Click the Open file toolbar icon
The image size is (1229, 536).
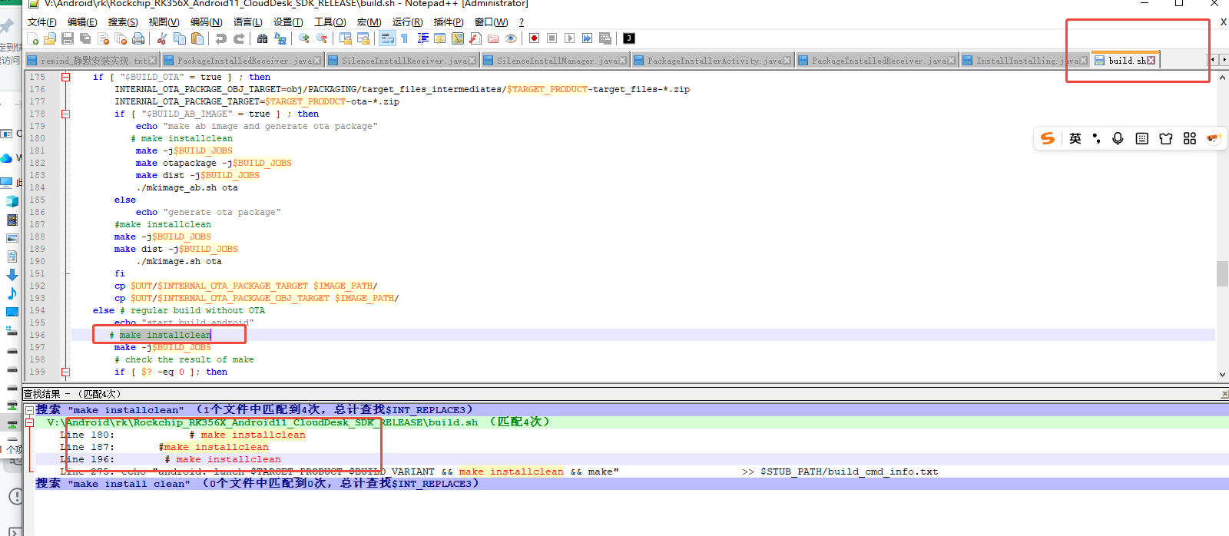[x=50, y=38]
